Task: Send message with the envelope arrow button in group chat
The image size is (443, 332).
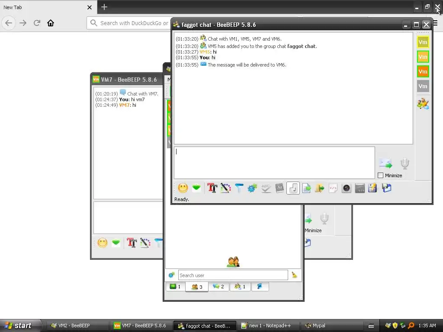Action: [385, 163]
